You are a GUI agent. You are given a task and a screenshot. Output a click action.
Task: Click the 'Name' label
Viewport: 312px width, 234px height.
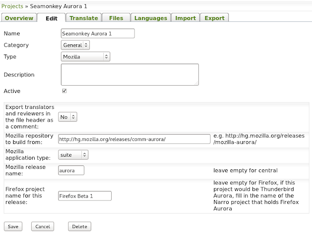(12, 34)
